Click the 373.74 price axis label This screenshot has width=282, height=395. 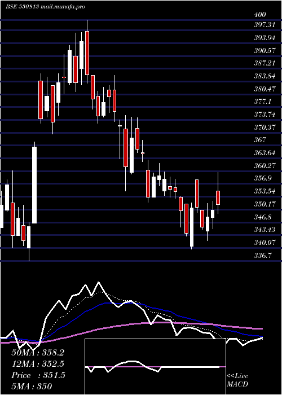[x=264, y=115]
